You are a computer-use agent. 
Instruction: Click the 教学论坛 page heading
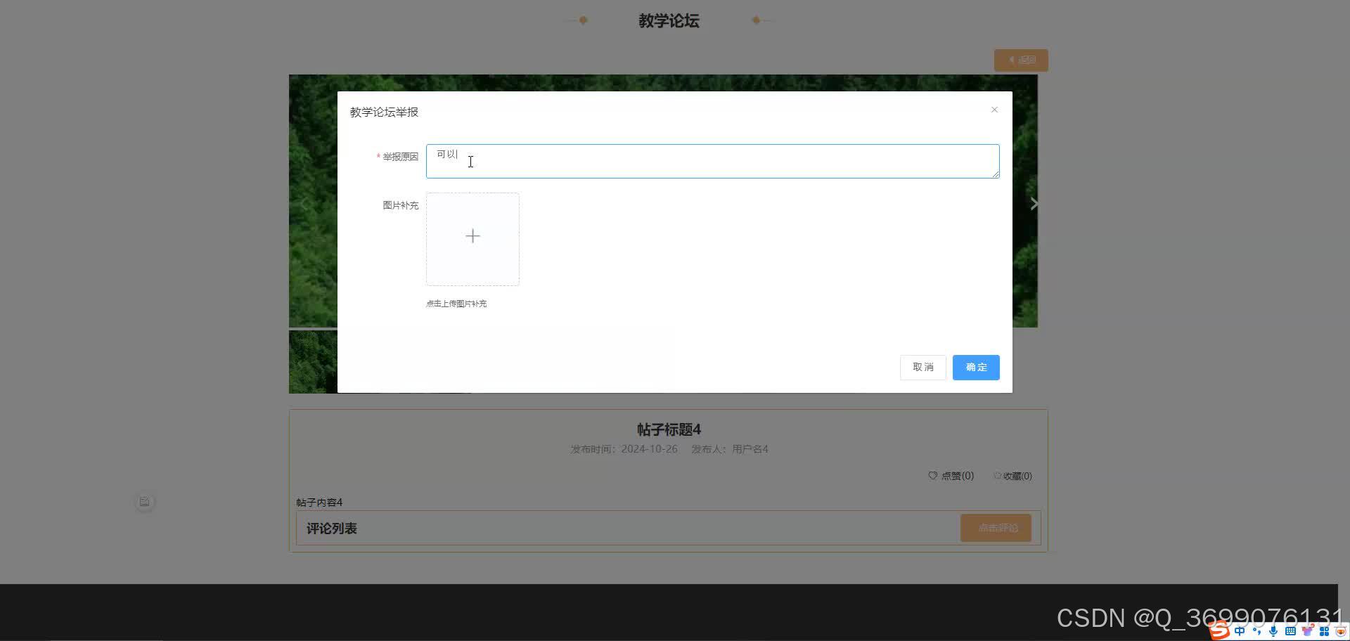[x=669, y=21]
